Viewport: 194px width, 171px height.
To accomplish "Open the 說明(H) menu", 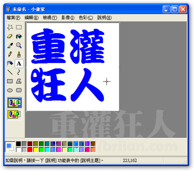I will tap(104, 18).
